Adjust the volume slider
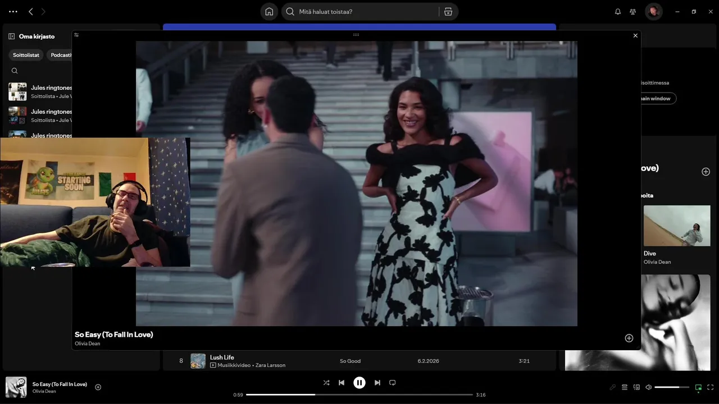Image resolution: width=719 pixels, height=404 pixels. [x=672, y=387]
